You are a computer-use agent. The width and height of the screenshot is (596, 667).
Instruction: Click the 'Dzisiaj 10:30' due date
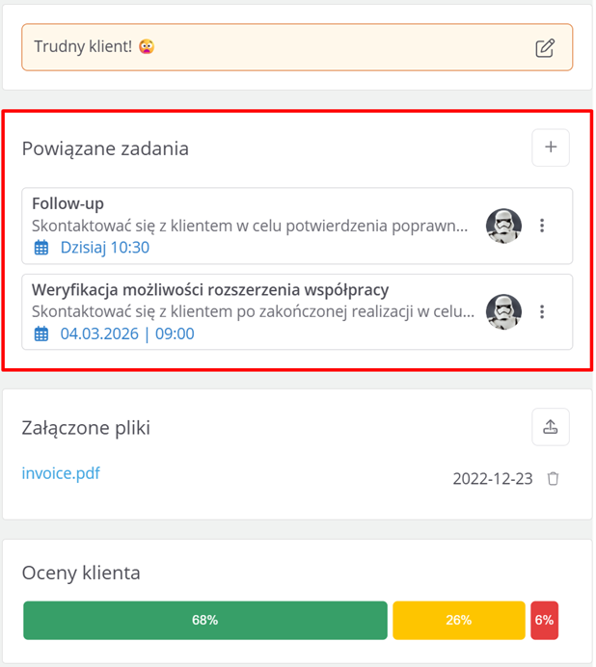104,248
